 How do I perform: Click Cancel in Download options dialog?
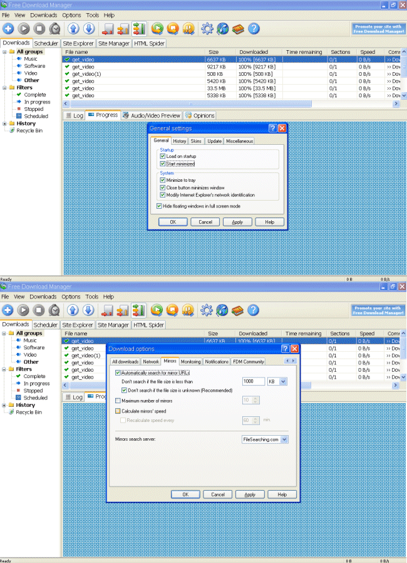click(x=218, y=495)
